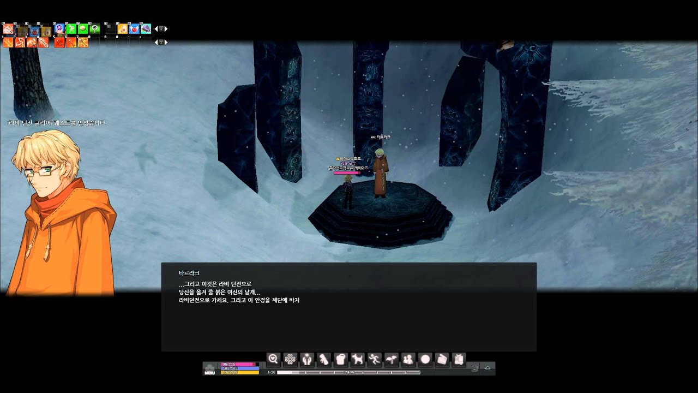Select red-orange skill in slot 5
Screen dimensions: 698x393
[59, 43]
